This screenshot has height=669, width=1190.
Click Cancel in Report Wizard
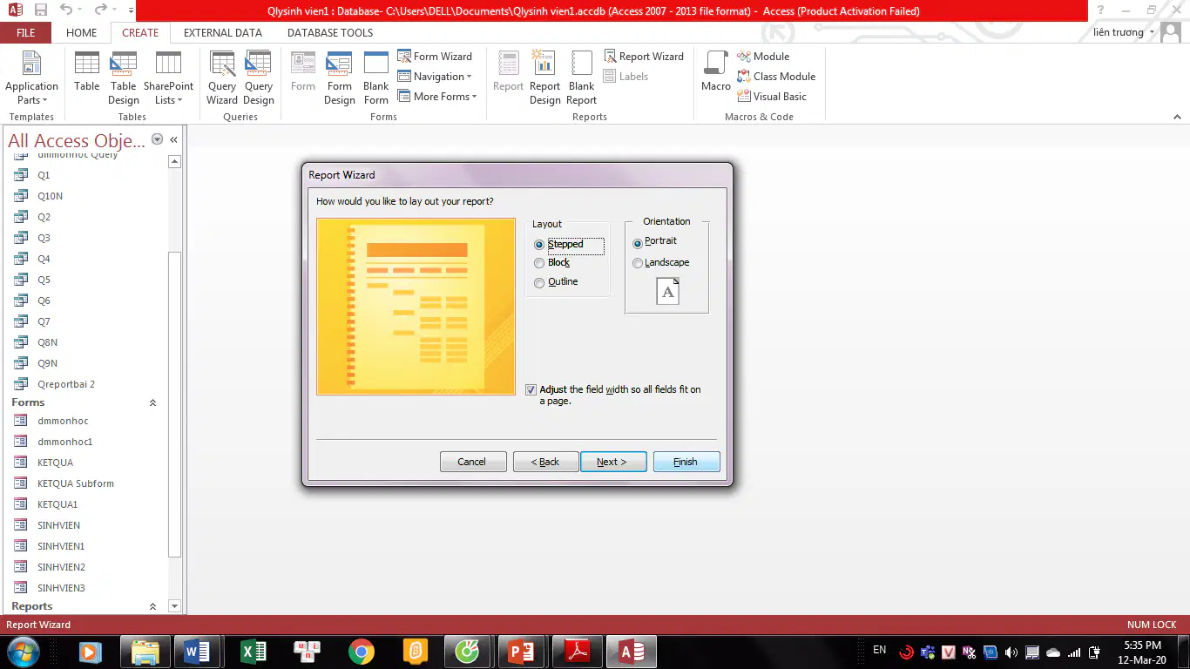pos(473,462)
